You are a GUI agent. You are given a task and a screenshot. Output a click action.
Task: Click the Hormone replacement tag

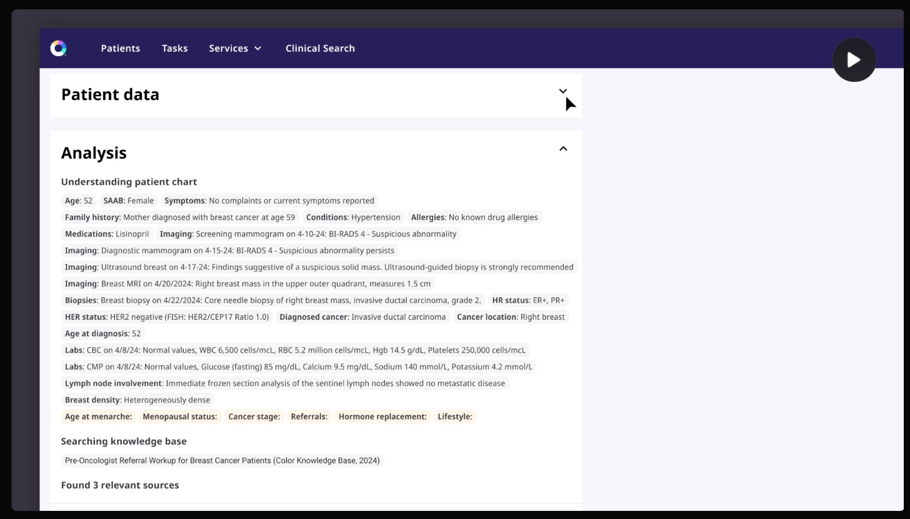click(x=382, y=417)
